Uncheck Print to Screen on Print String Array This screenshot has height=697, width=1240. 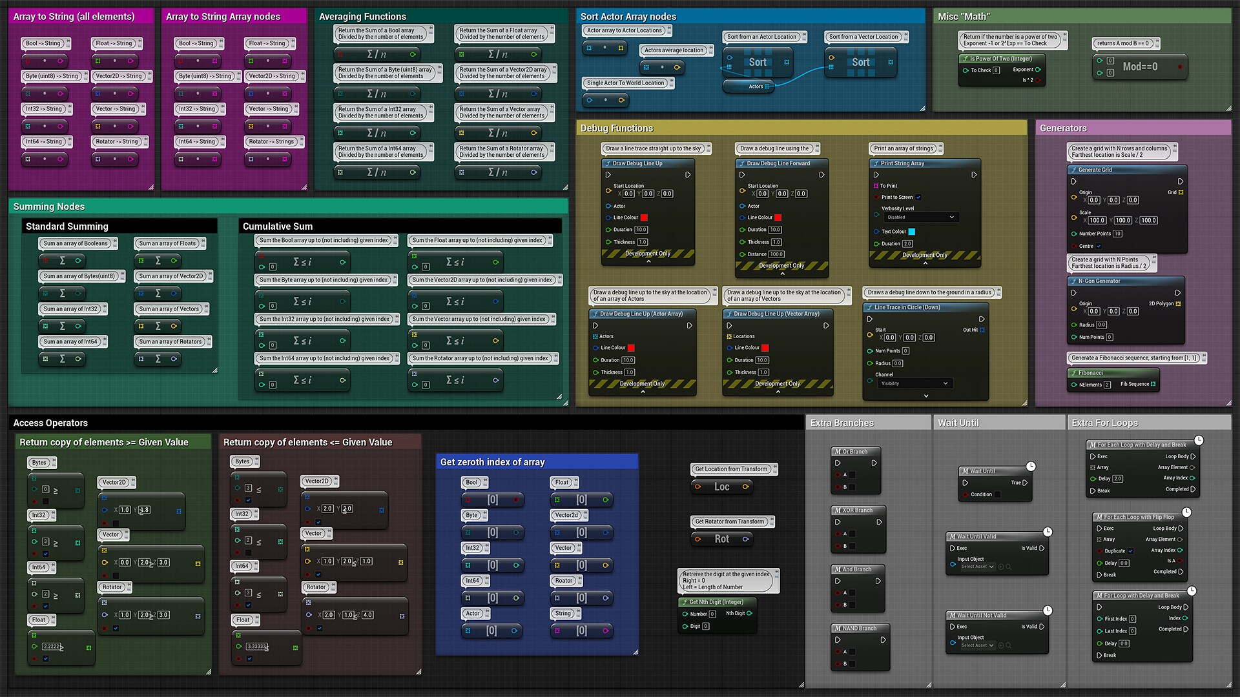918,197
